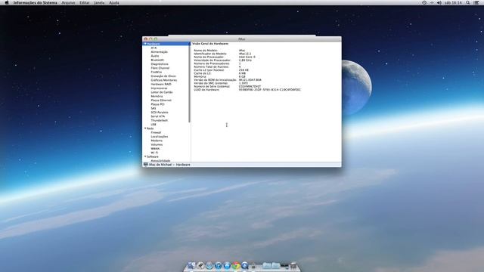The width and height of the screenshot is (484, 272).
Task: Select USB in the sidebar
Action: [x=154, y=125]
